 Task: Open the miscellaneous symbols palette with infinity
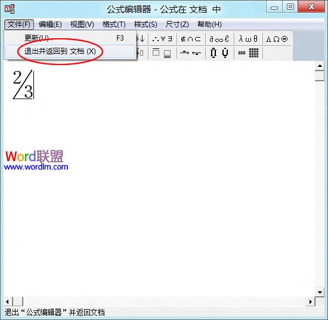point(219,39)
